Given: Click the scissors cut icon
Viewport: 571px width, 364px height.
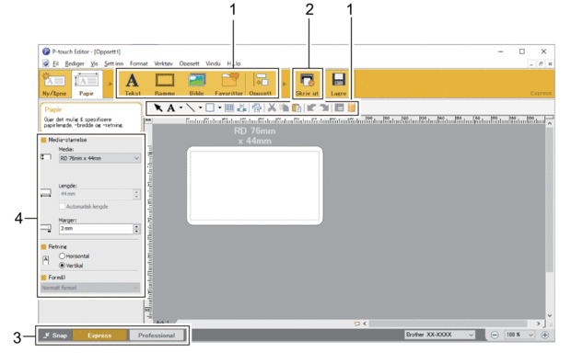Looking at the screenshot, I should (272, 108).
